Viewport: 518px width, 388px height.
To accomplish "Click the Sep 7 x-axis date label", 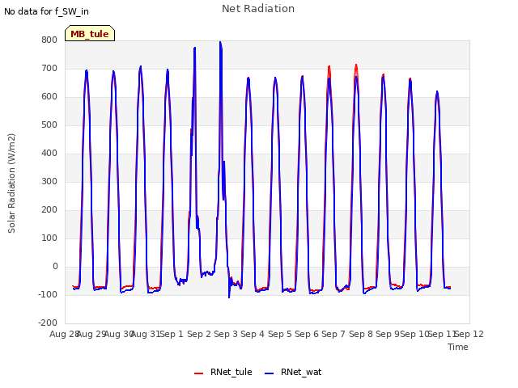I will click(x=333, y=334).
